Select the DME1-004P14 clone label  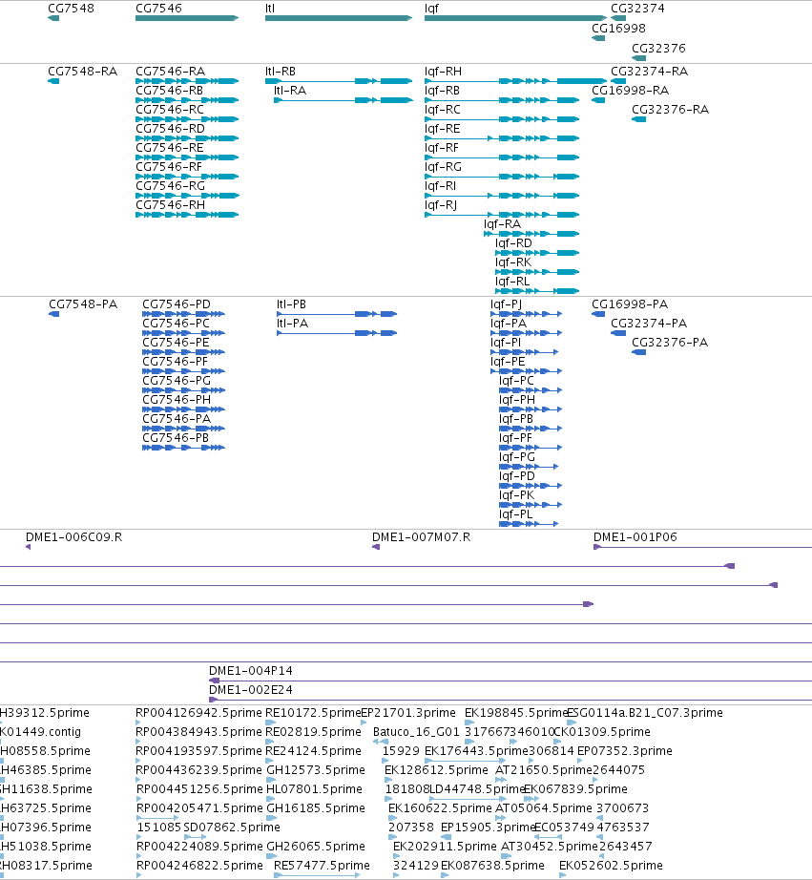point(250,671)
